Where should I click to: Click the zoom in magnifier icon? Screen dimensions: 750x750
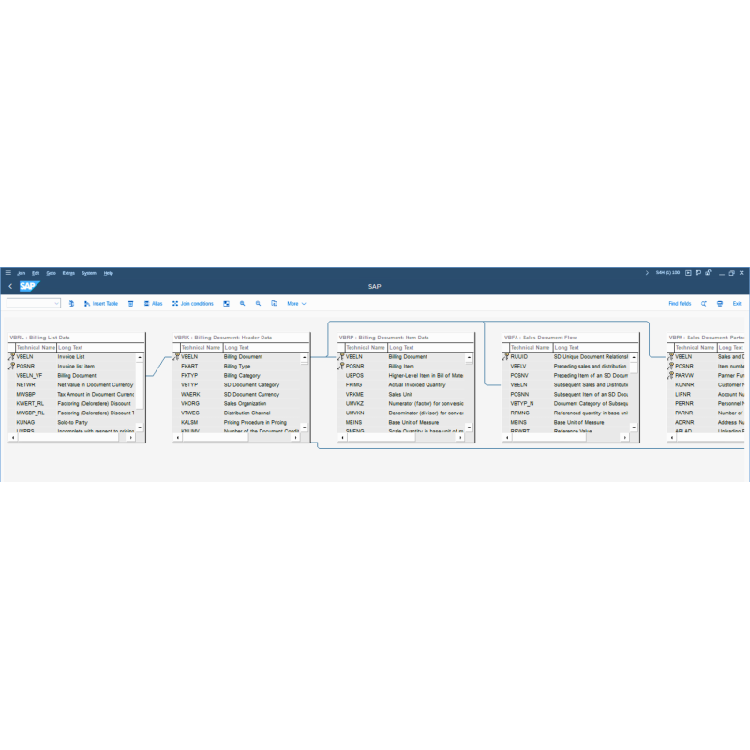click(x=243, y=303)
